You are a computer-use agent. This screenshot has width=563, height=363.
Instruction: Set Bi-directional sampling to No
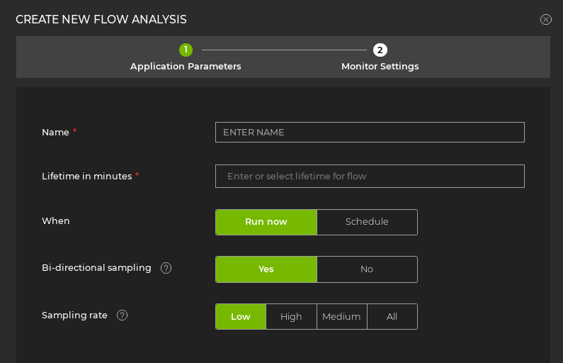(367, 269)
